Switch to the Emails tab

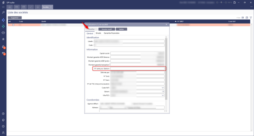point(98,33)
